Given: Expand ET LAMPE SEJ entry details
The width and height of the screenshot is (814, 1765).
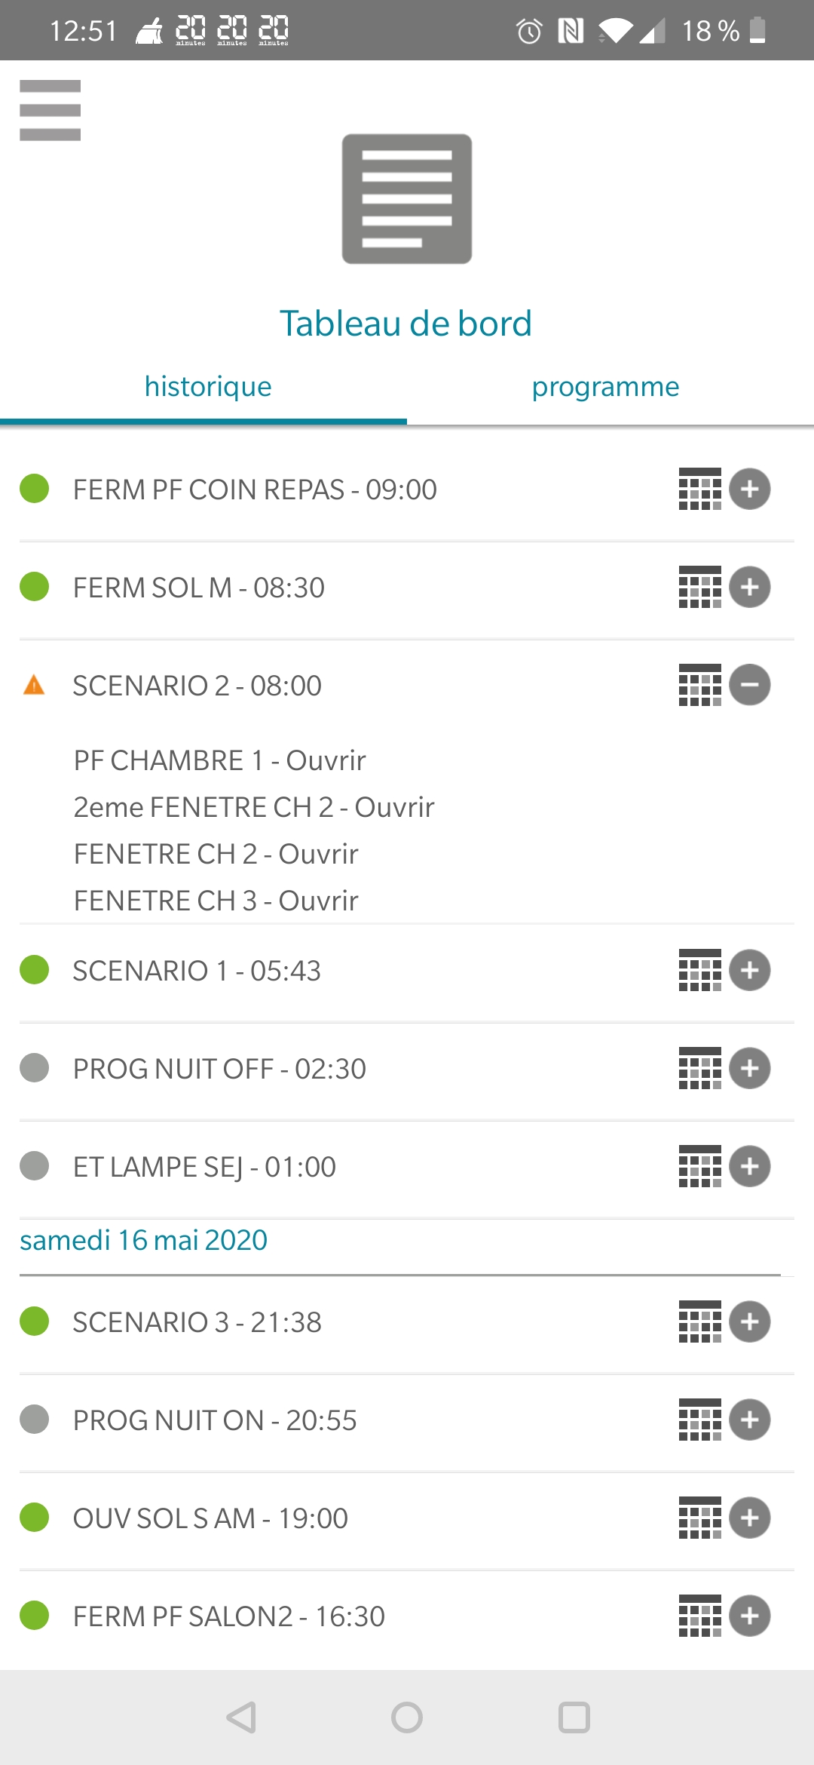Looking at the screenshot, I should [x=750, y=1166].
